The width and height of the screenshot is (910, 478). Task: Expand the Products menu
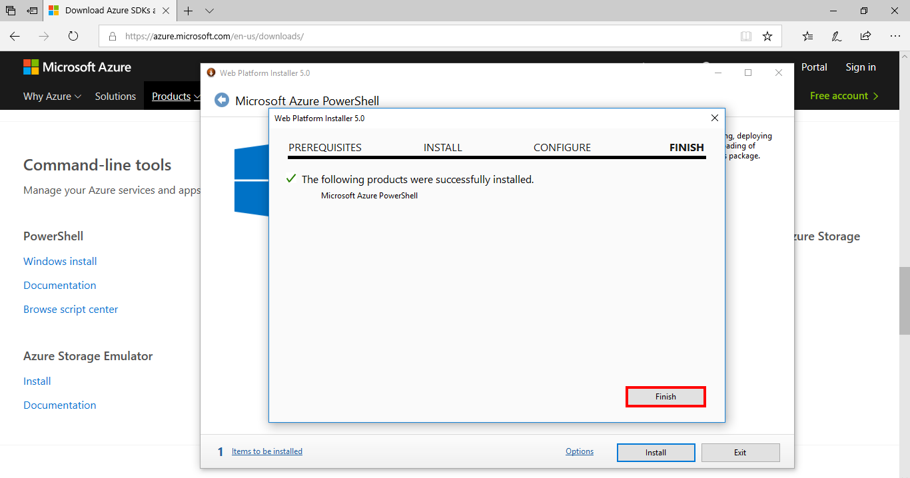(x=176, y=97)
